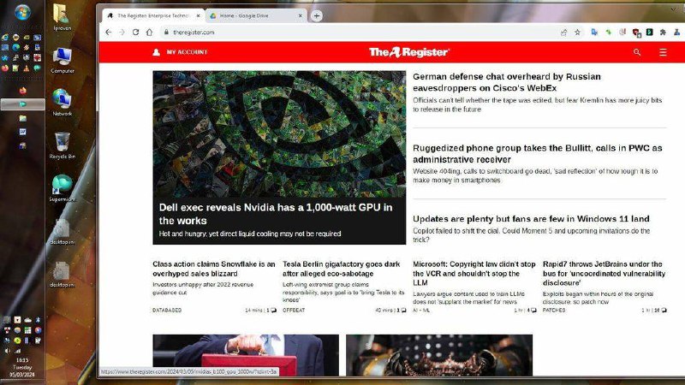Click the volume speaker tray icon
Viewport: 685px width, 385px height.
(x=8, y=351)
